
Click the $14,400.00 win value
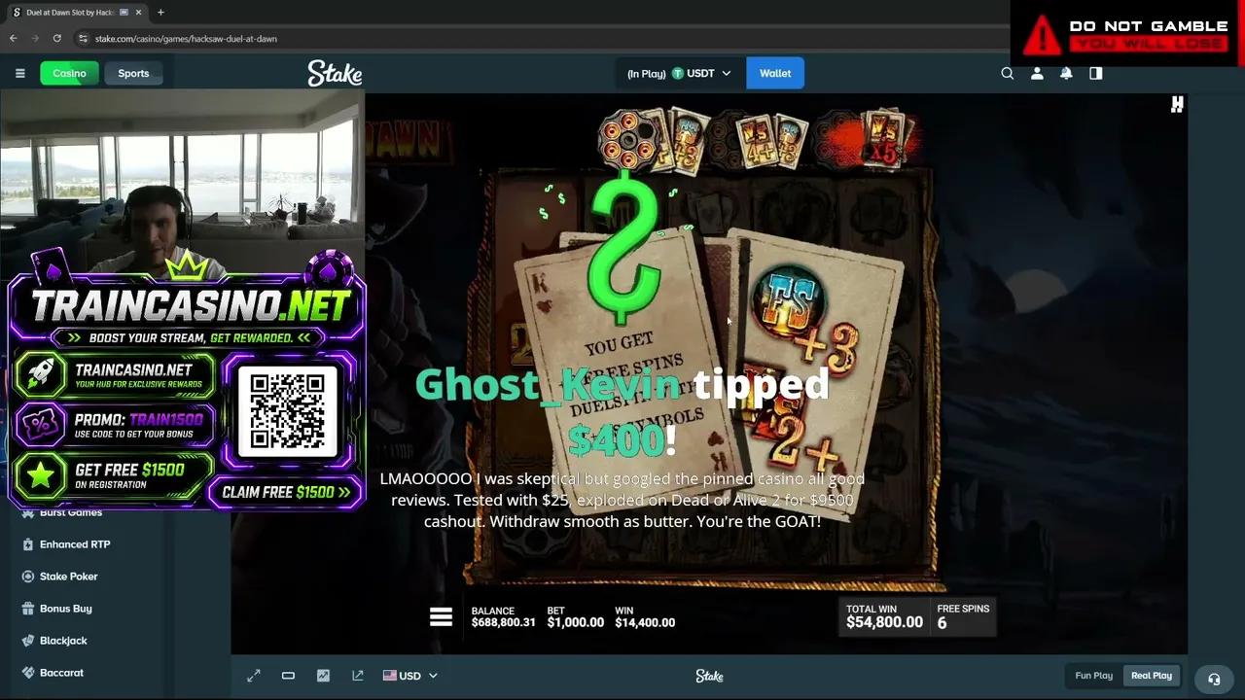645,622
